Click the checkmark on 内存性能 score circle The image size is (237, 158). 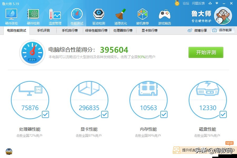point(164,114)
